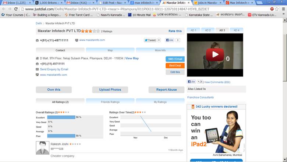Switch to Friends Ratings tab
Image resolution: width=287 pixels, height=162 pixels.
[x=110, y=102]
